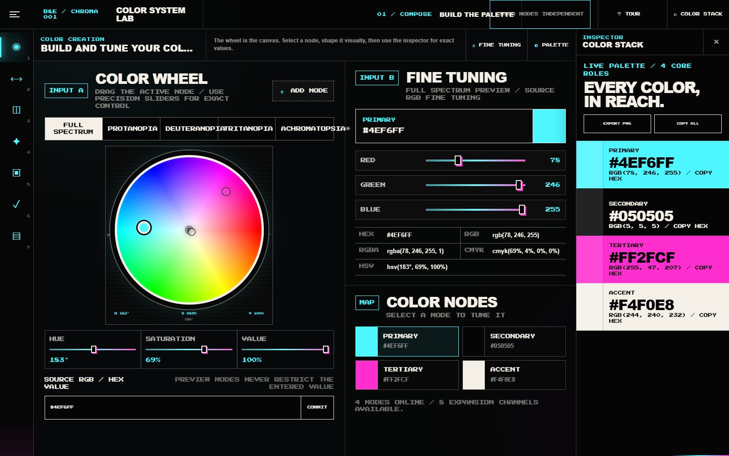Click the primary color preview swatch
729x456 pixels.
click(x=549, y=126)
